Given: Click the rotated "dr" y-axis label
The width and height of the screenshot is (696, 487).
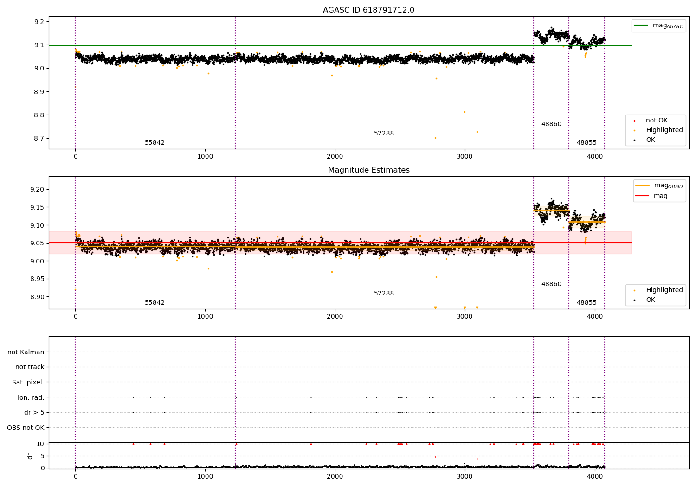Looking at the screenshot, I should click(30, 456).
